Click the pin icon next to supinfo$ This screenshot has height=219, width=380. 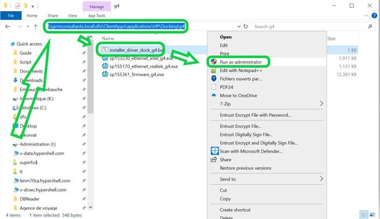(x=84, y=162)
